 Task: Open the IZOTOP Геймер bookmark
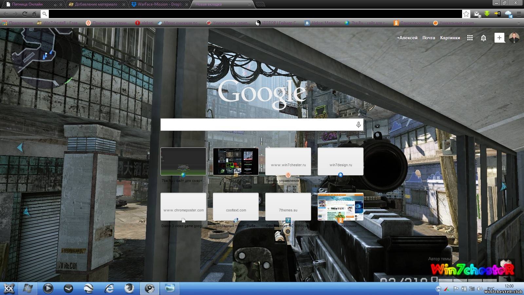(277, 23)
